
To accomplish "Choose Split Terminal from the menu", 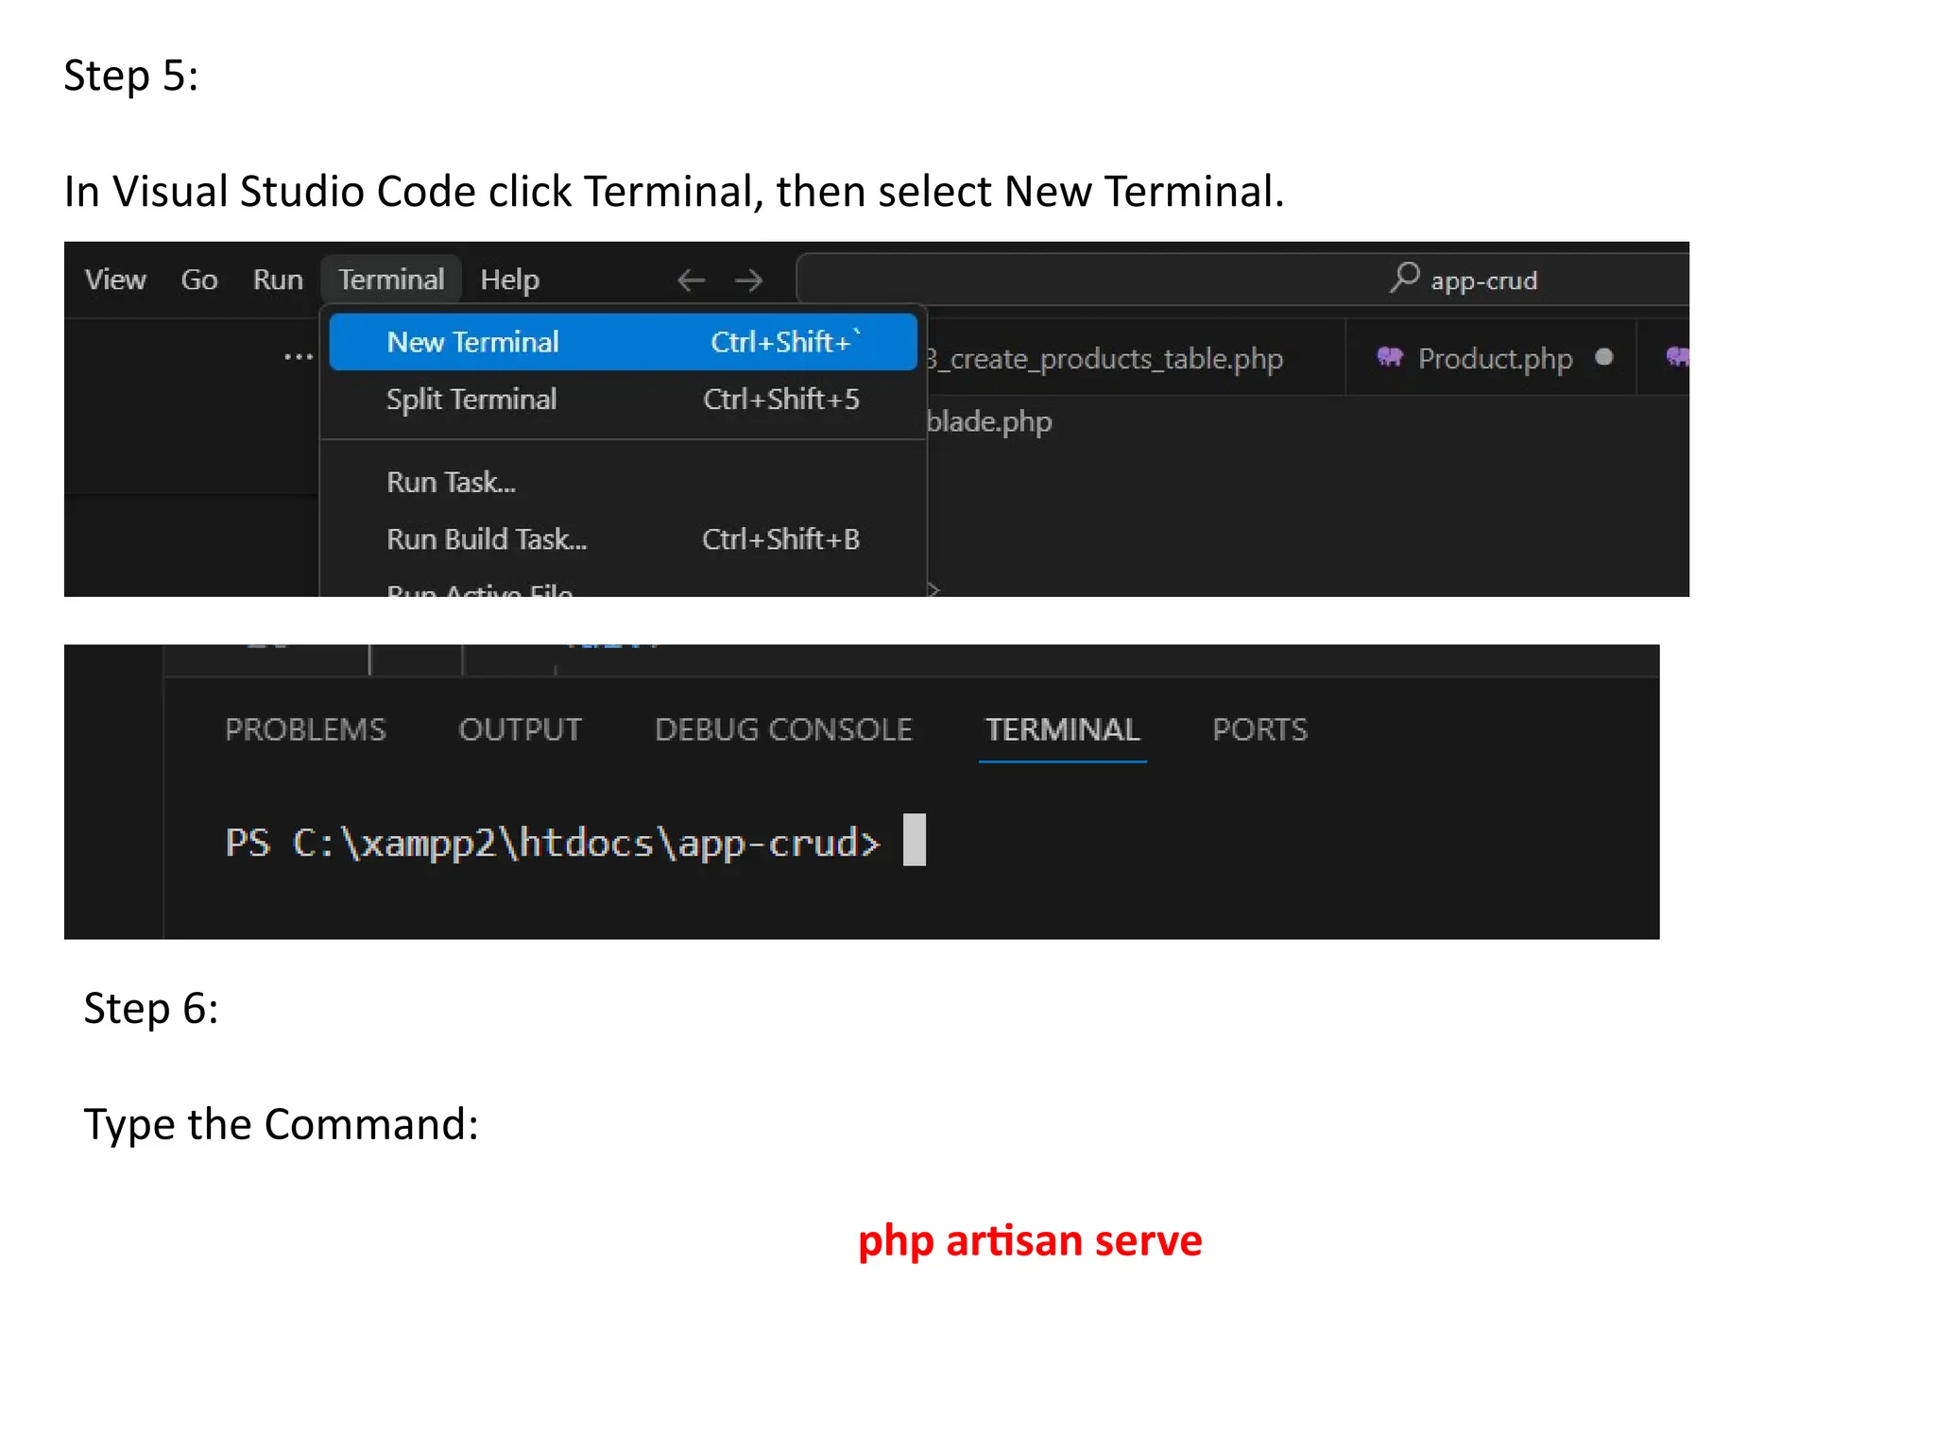I will click(x=624, y=399).
